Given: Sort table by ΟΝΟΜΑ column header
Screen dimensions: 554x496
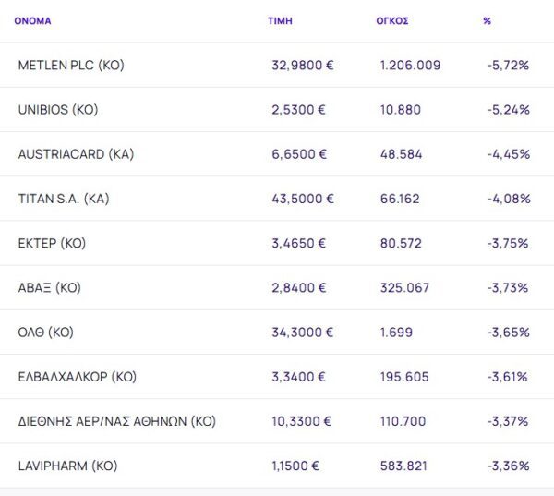Looking at the screenshot, I should click(32, 20).
